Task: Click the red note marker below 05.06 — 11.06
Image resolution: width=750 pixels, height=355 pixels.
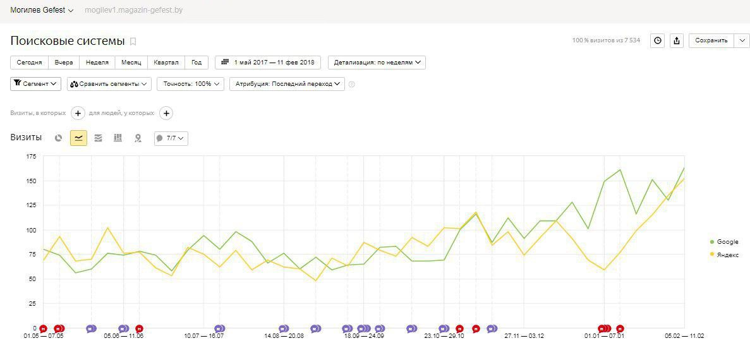Action: 139,328
